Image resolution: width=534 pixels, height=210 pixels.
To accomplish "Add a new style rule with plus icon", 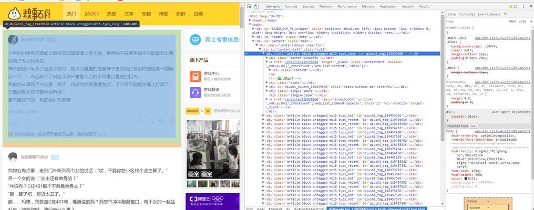I will pos(530,21).
